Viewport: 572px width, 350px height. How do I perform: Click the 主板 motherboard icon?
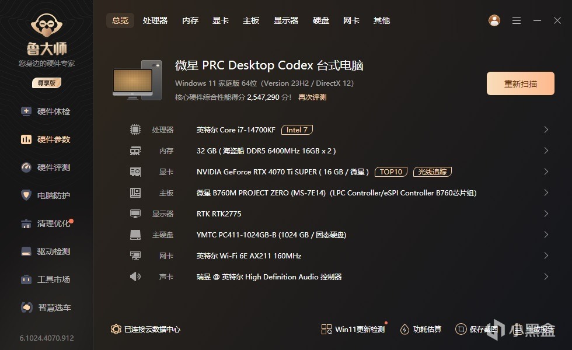(x=135, y=192)
